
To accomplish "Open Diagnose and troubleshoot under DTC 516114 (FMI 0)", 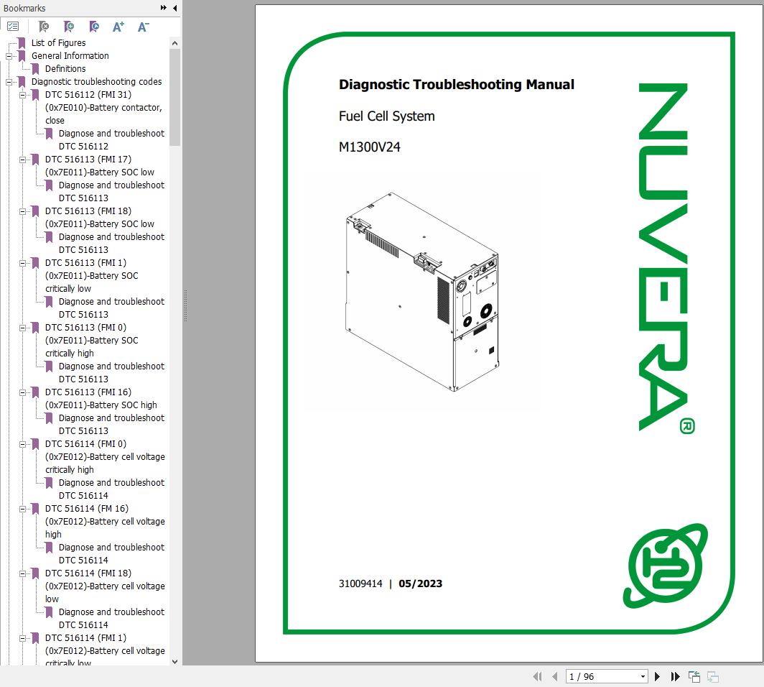I will [111, 489].
